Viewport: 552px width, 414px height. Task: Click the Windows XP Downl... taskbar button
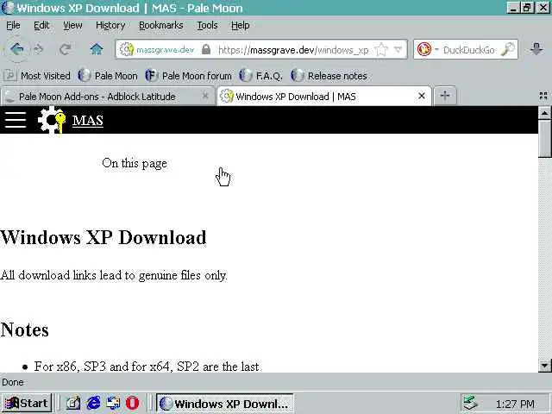(x=224, y=404)
